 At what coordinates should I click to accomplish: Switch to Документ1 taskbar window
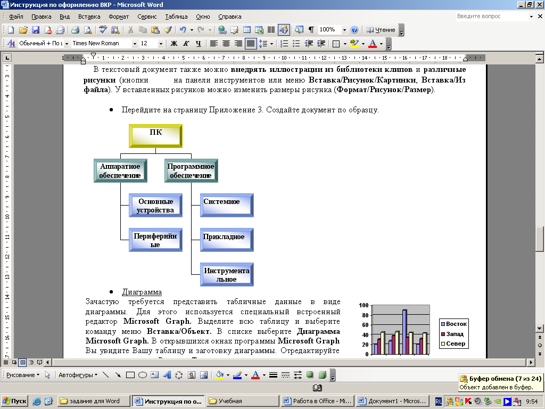393,401
